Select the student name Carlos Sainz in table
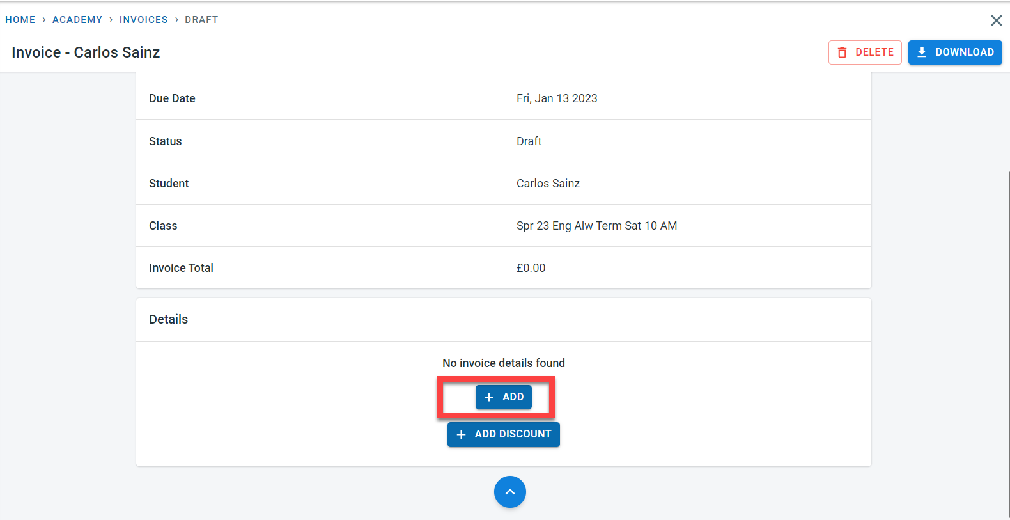This screenshot has height=520, width=1010. pos(548,184)
